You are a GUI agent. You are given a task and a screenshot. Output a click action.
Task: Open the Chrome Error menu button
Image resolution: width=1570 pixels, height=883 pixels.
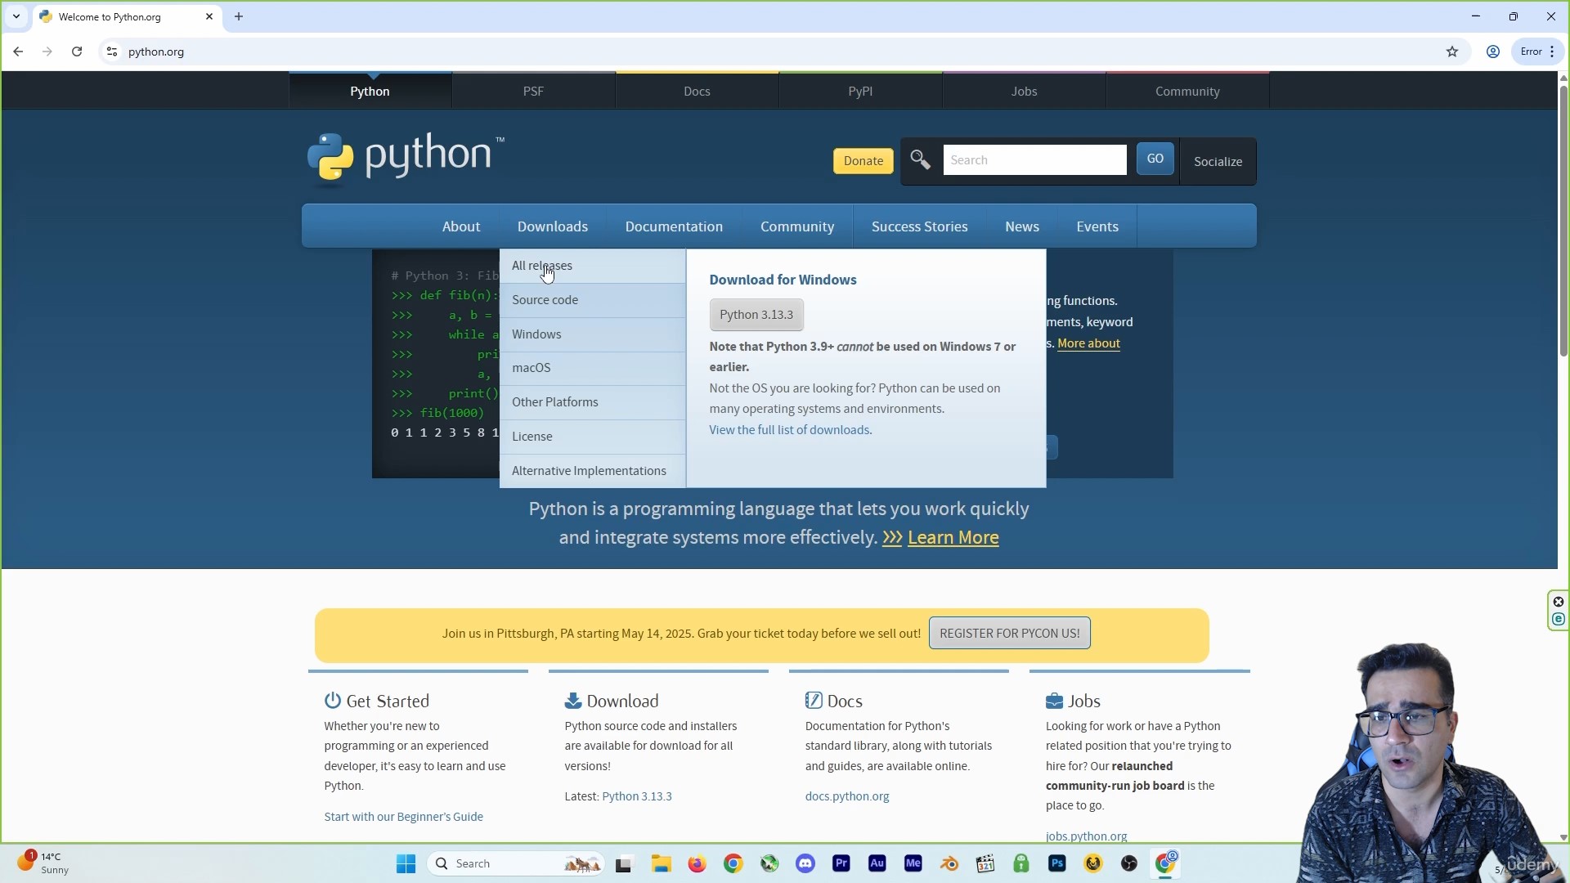click(x=1538, y=52)
